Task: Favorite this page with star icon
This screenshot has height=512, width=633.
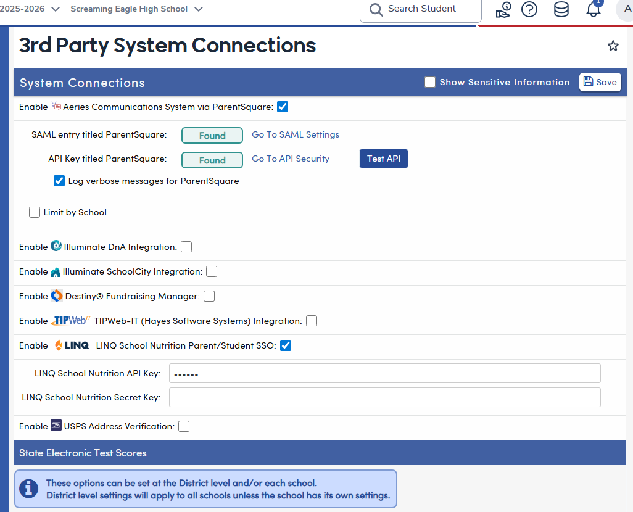Action: [613, 46]
